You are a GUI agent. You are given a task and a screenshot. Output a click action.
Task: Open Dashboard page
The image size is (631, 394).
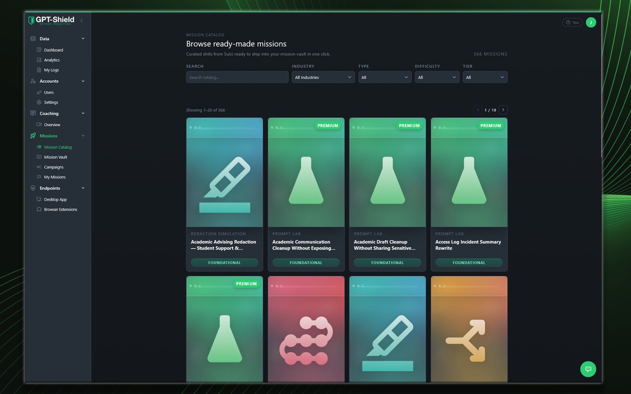point(53,50)
